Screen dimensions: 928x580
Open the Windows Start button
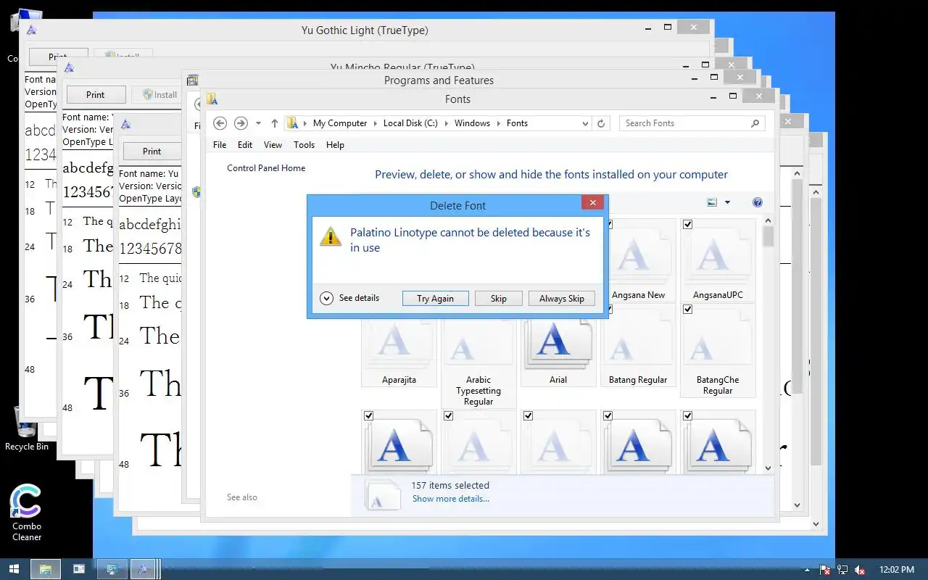pyautogui.click(x=14, y=569)
